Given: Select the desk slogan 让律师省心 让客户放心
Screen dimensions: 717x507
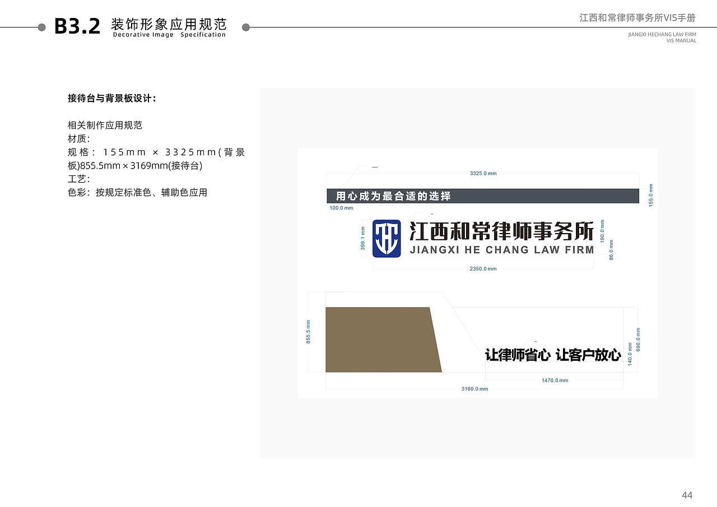Looking at the screenshot, I should tap(553, 355).
